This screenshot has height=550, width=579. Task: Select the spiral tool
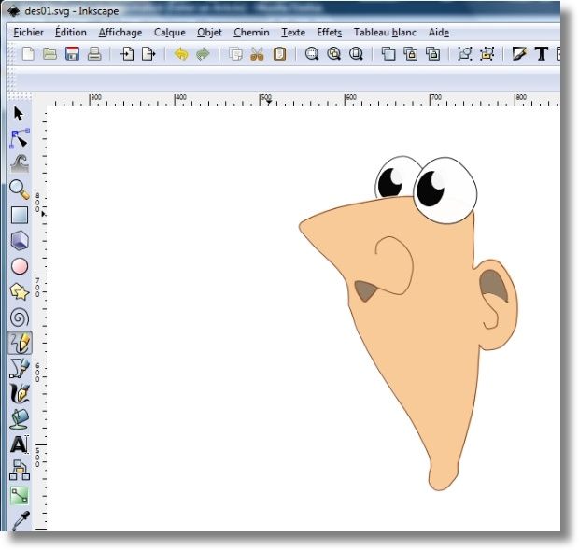[x=20, y=317]
